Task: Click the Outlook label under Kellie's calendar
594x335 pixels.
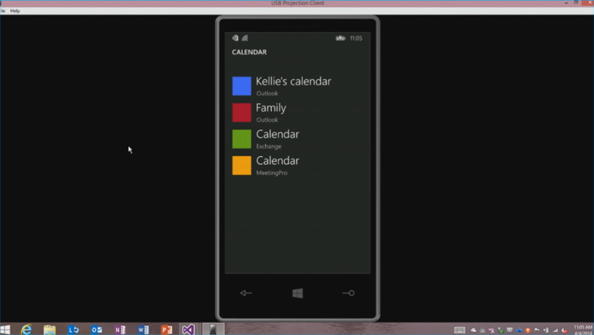Action: click(x=267, y=93)
